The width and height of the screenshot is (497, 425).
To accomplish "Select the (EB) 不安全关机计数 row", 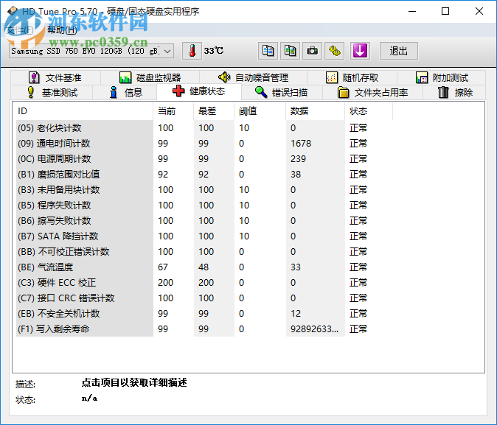I will (x=204, y=314).
